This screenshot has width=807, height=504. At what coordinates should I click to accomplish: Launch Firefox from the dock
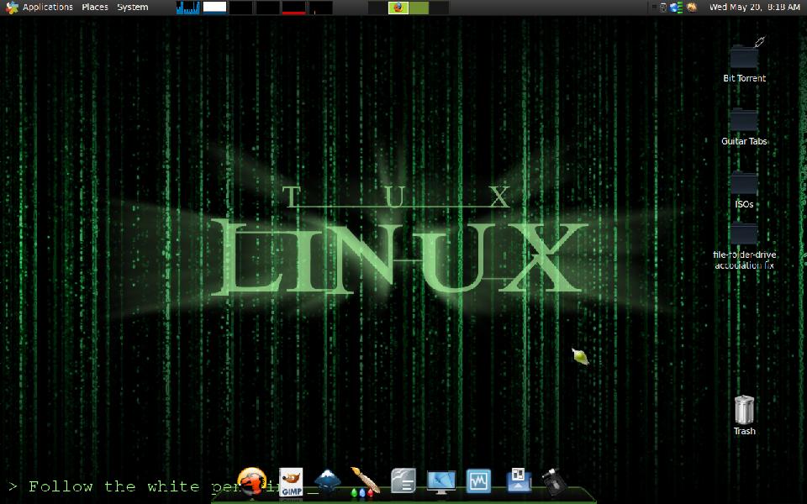click(251, 481)
